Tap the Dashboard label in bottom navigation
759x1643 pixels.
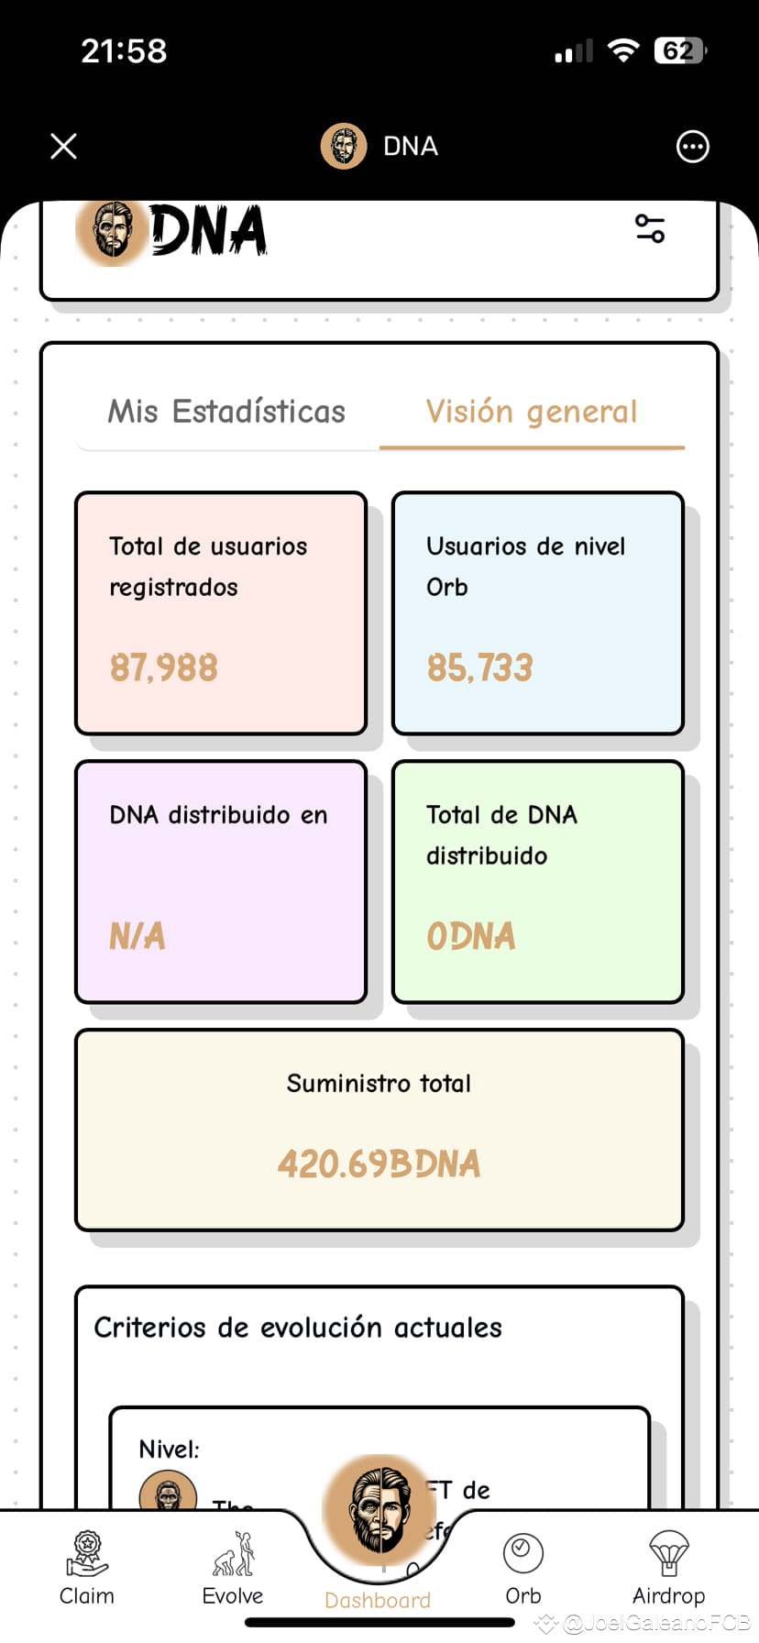(378, 1600)
